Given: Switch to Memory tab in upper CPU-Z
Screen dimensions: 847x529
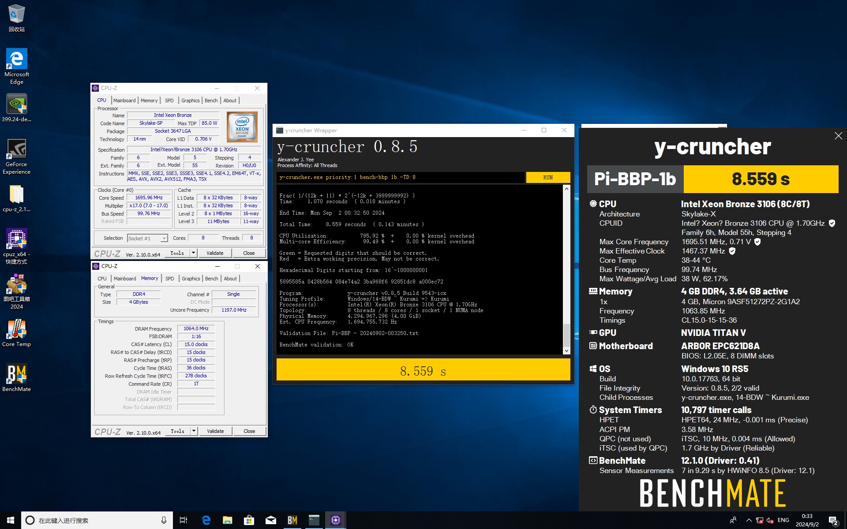Looking at the screenshot, I should pyautogui.click(x=149, y=101).
